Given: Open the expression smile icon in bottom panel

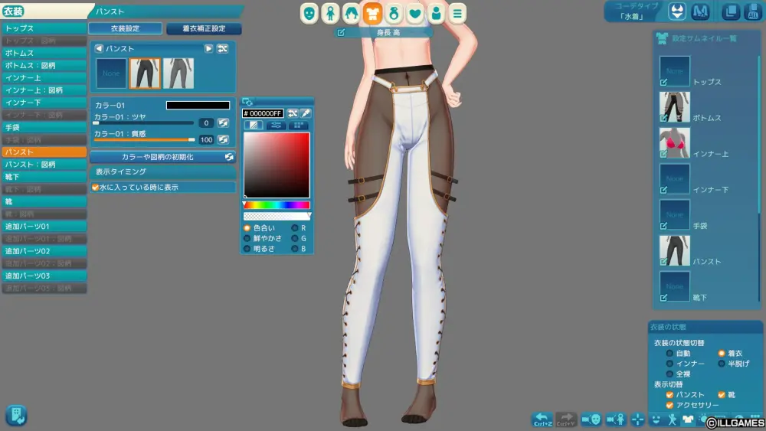Looking at the screenshot, I should pos(656,420).
